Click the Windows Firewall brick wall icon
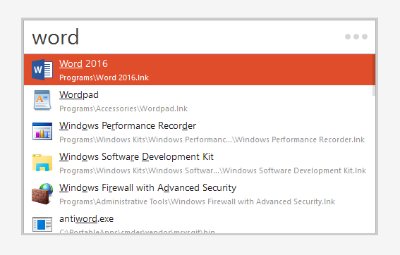This screenshot has height=255, width=400. click(42, 194)
